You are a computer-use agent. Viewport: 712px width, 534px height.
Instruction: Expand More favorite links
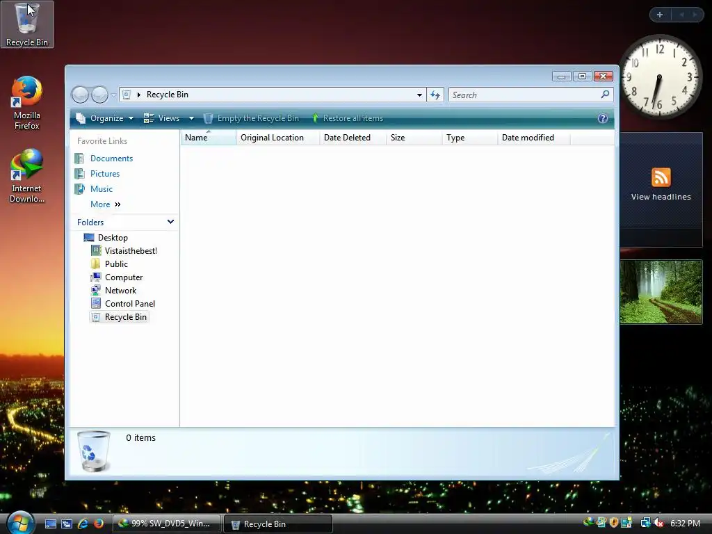pos(106,204)
